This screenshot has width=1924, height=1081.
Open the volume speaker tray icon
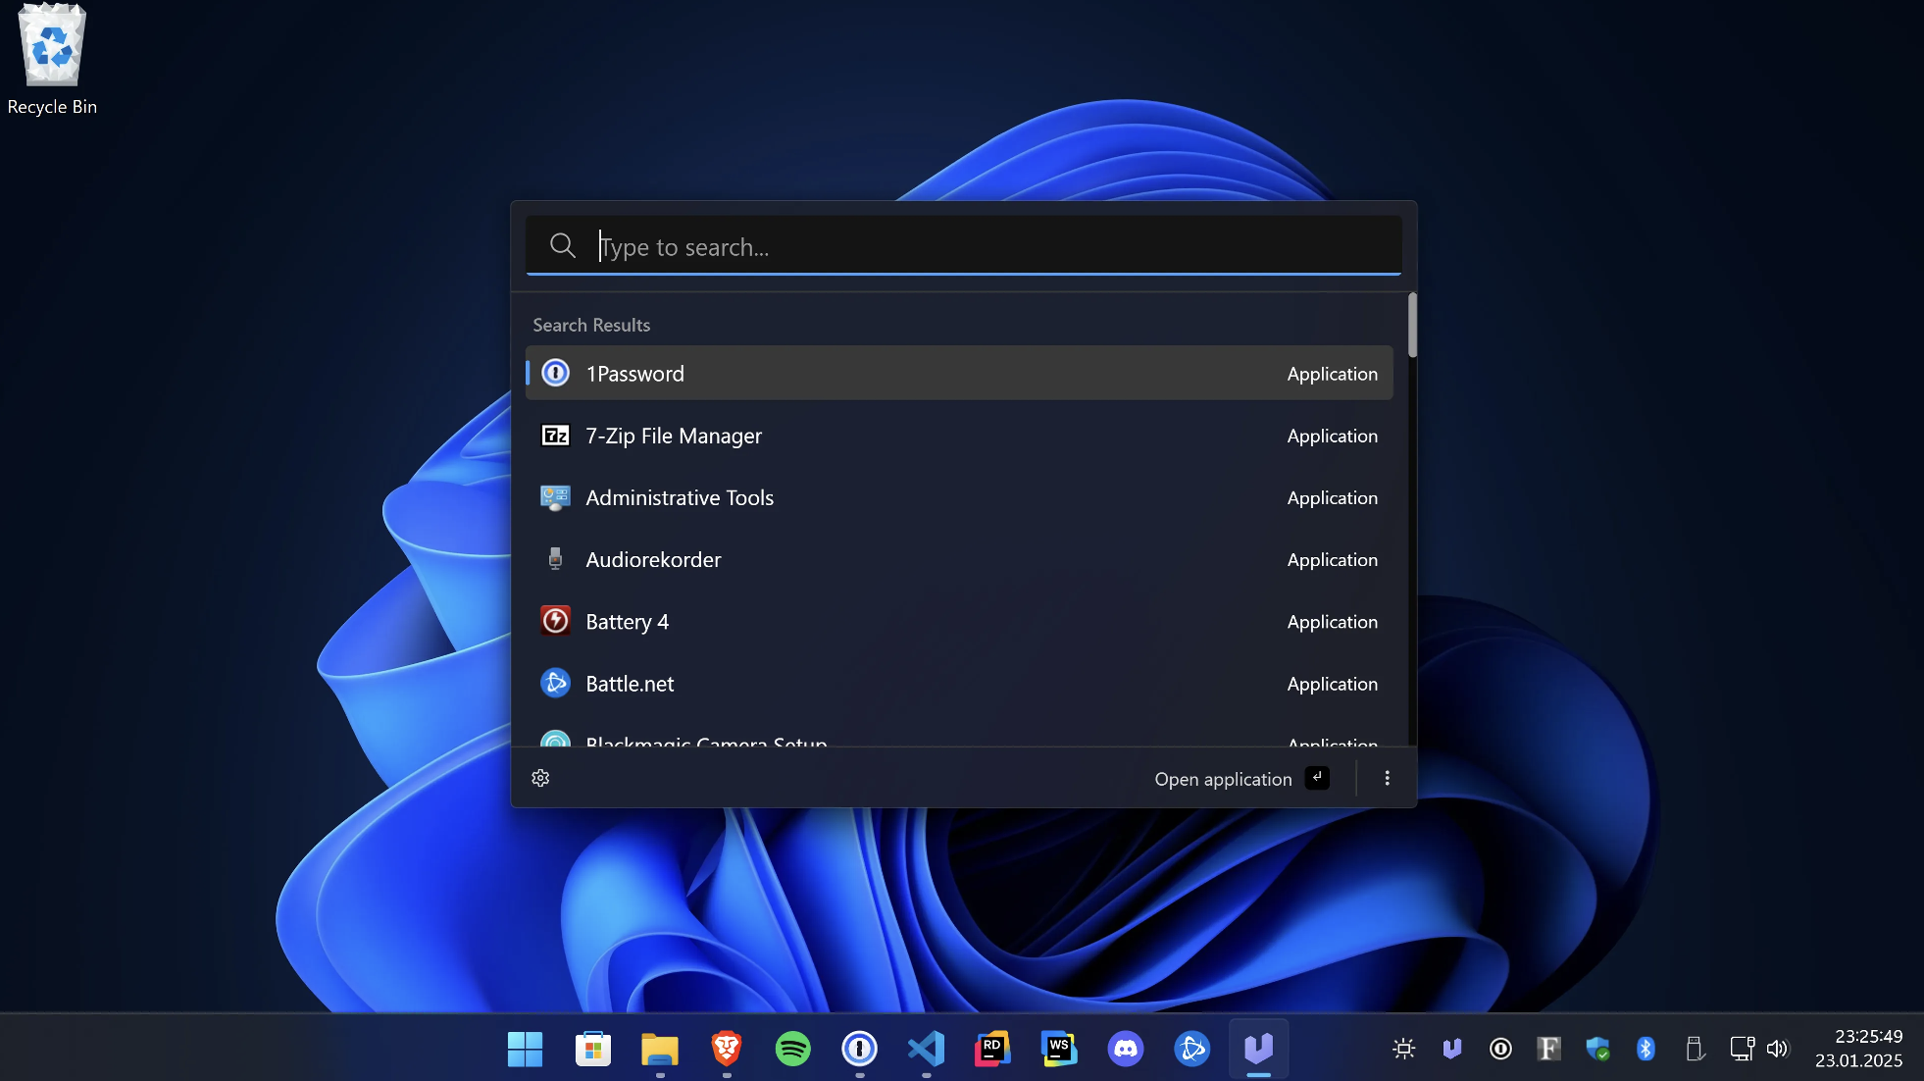[1777, 1049]
